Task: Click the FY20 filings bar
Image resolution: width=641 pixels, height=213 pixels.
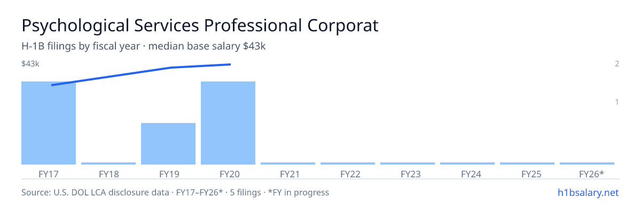Action: click(x=228, y=123)
